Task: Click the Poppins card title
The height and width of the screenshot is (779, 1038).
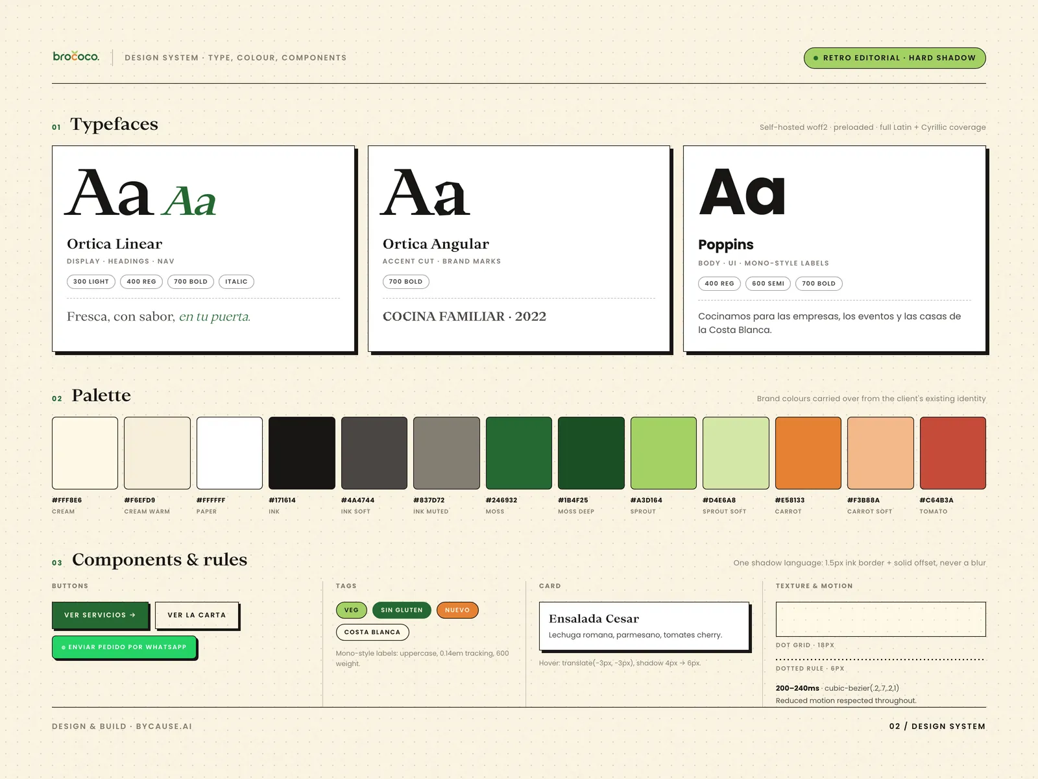Action: 726,245
